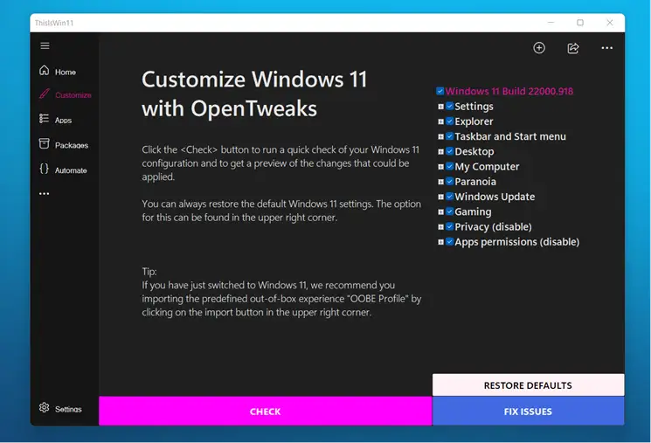This screenshot has width=651, height=443.
Task: Maximize the ThisIsWin11 window
Action: tap(580, 23)
